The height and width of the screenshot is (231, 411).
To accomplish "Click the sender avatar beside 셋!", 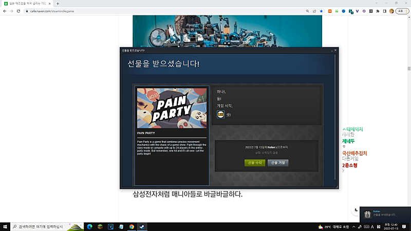I will pyautogui.click(x=220, y=114).
